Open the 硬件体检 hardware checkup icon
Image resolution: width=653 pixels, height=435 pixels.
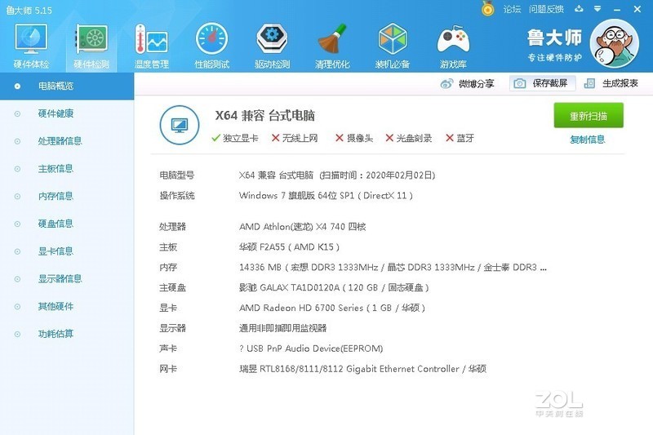click(31, 46)
